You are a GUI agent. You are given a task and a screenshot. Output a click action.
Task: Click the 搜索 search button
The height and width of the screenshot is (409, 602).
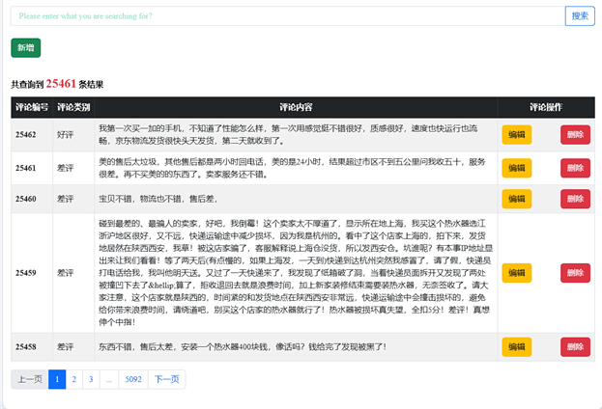point(579,16)
